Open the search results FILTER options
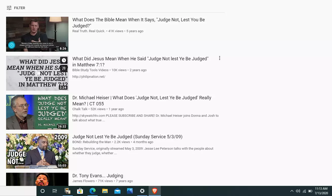The width and height of the screenshot is (332, 196). pos(16,8)
